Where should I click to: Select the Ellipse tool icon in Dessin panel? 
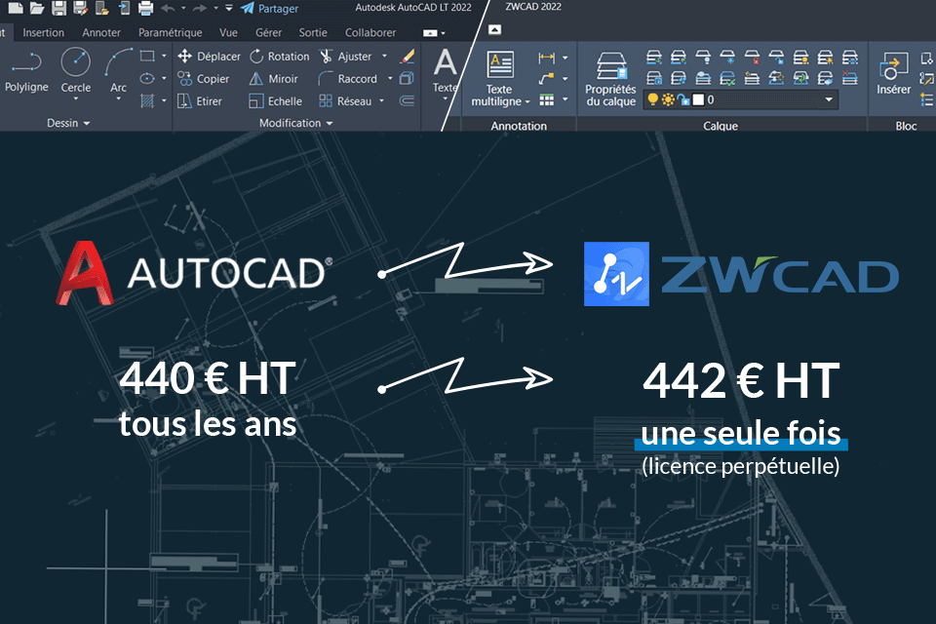[x=147, y=78]
